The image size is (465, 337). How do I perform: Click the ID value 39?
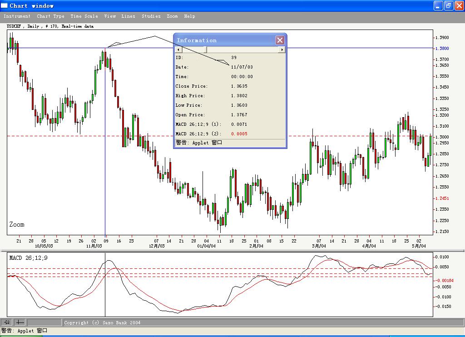234,58
